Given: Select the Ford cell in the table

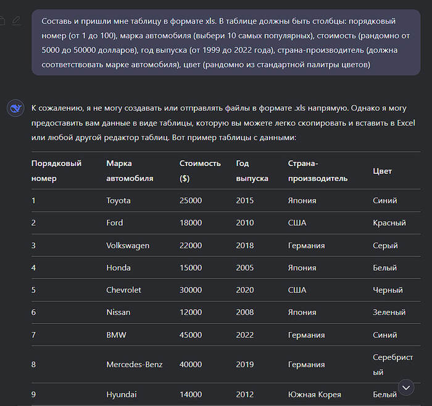Looking at the screenshot, I should point(114,223).
